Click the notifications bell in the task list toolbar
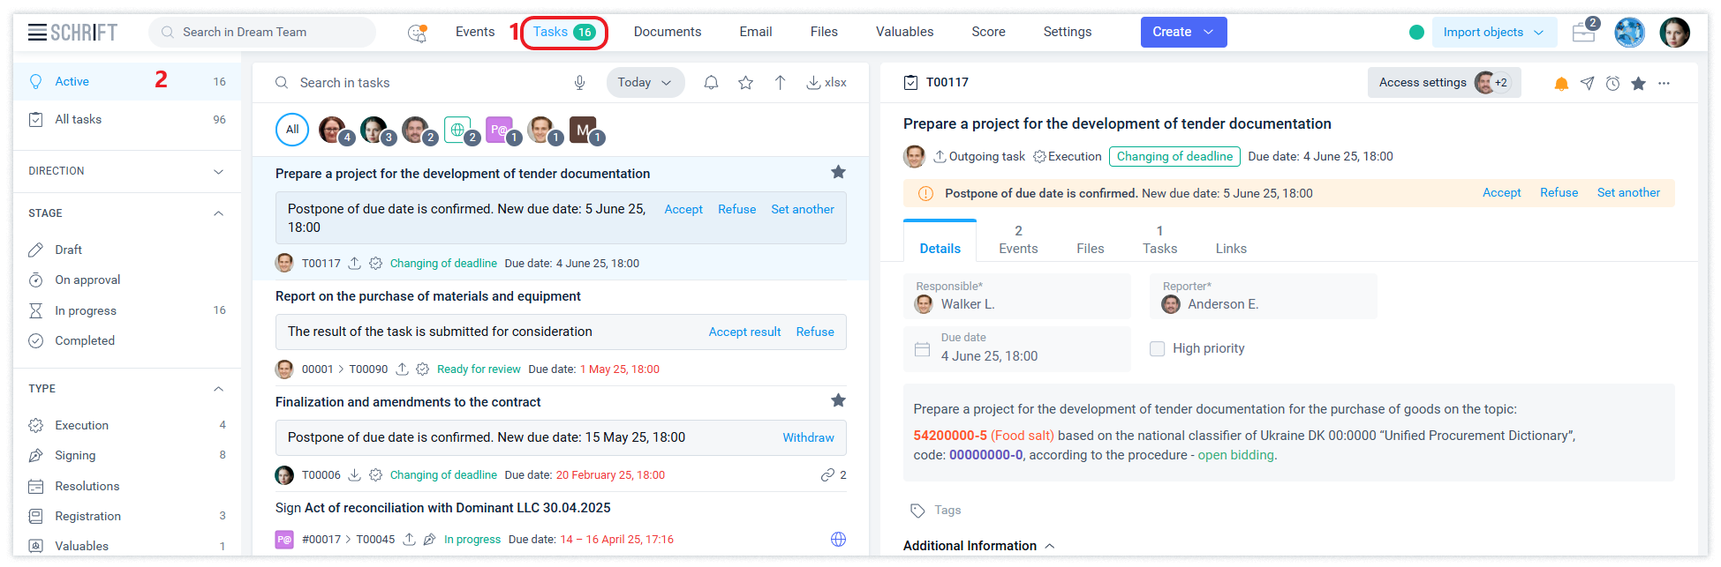The image size is (1721, 567). pyautogui.click(x=711, y=83)
